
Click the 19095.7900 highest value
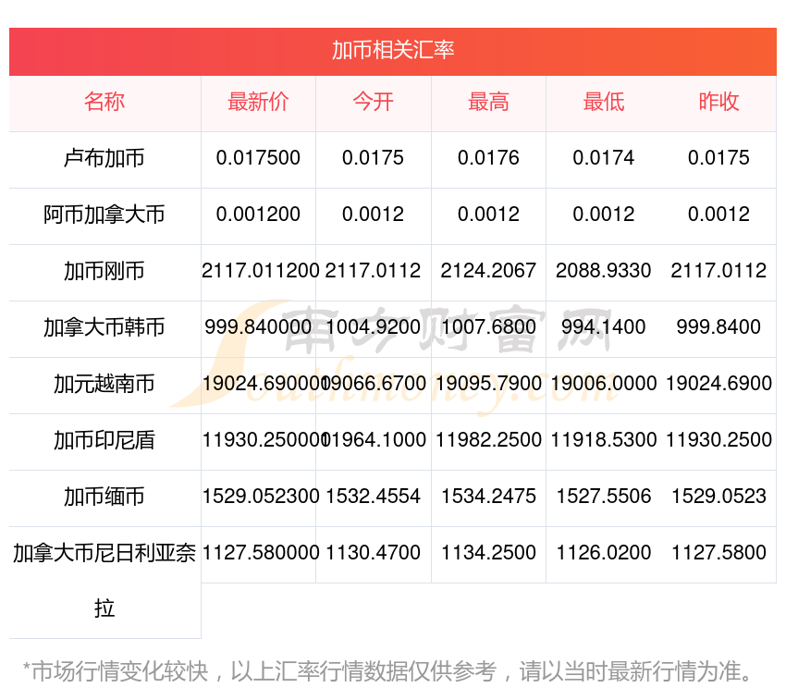pyautogui.click(x=488, y=384)
